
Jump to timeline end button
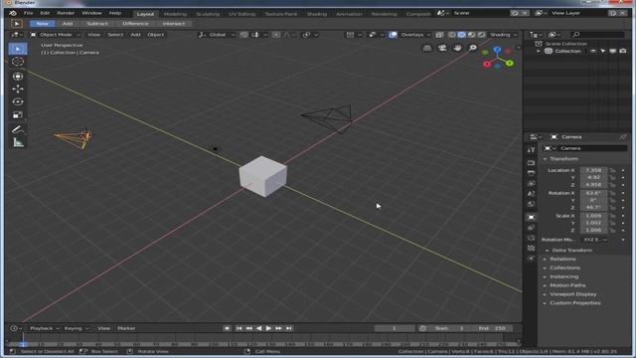[x=289, y=328]
